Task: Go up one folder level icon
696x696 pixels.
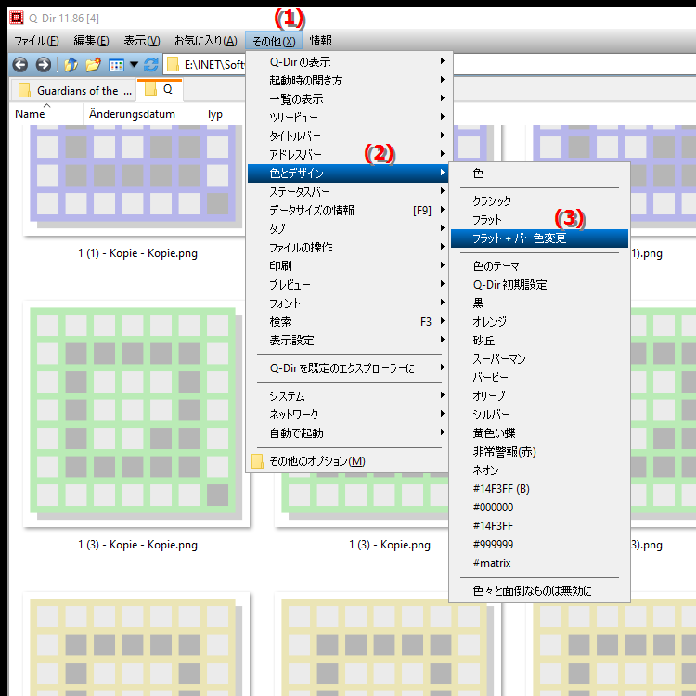Action: tap(71, 65)
